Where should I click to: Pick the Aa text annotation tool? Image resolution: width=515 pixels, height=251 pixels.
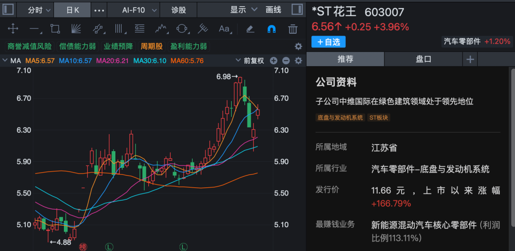pyautogui.click(x=224, y=29)
